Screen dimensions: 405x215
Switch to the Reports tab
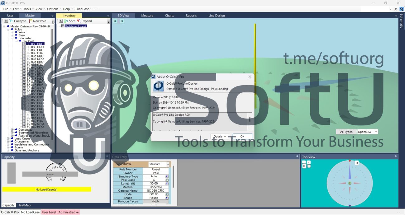tap(191, 16)
